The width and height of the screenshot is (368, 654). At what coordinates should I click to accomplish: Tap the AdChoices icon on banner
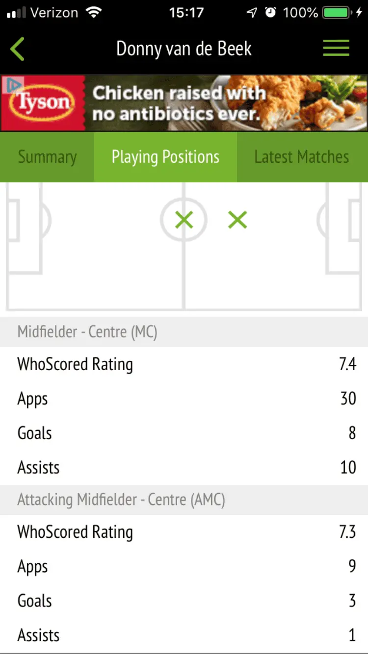point(13,84)
